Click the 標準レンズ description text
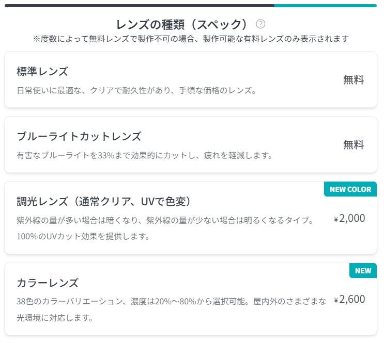 point(136,90)
